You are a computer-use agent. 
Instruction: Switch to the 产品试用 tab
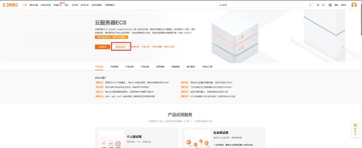99,67
